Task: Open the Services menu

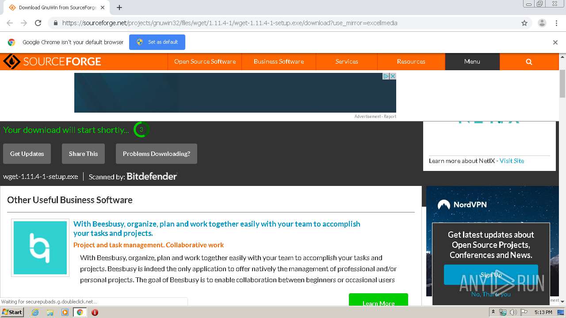Action: (347, 62)
